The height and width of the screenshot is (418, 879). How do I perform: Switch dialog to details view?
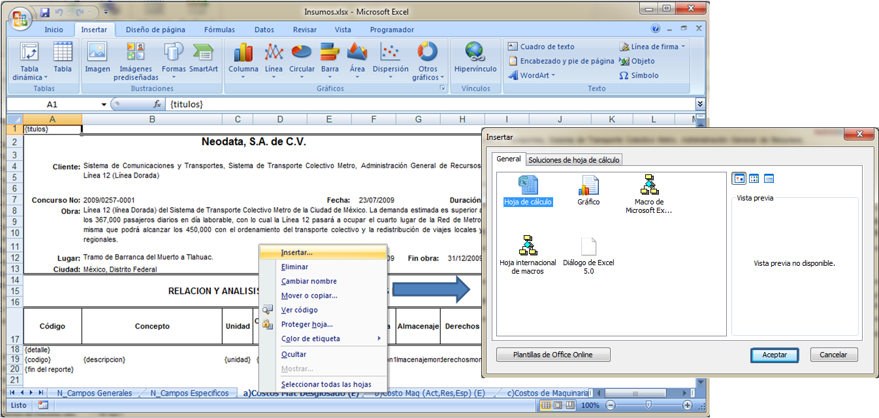pos(769,178)
